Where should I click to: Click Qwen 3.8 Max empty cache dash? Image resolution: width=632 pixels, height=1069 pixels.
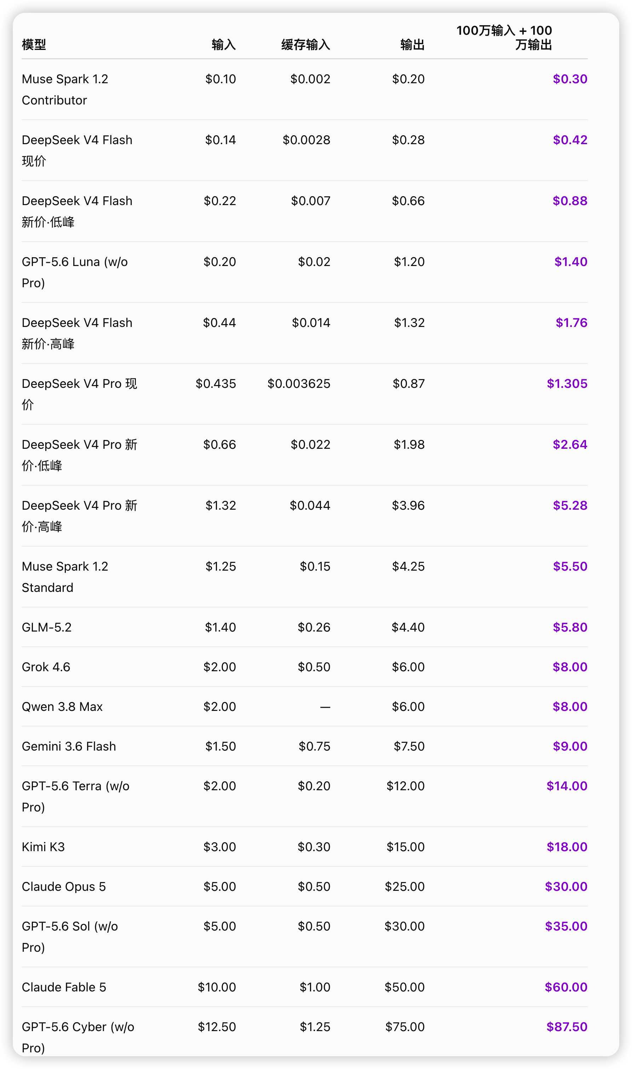pyautogui.click(x=325, y=707)
